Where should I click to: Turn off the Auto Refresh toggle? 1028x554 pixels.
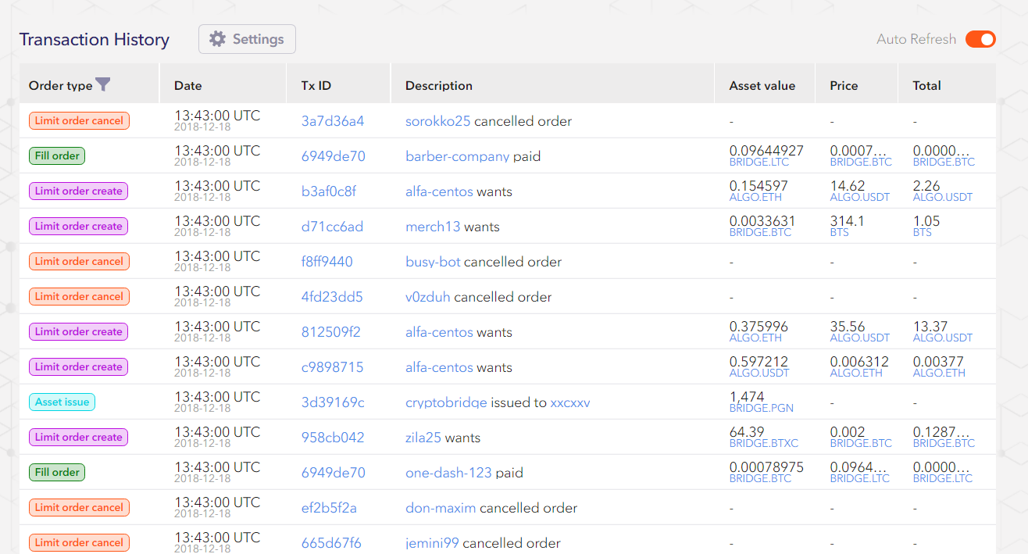pos(980,39)
